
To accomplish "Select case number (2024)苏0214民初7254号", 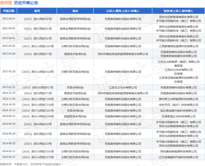I will coord(38,105).
